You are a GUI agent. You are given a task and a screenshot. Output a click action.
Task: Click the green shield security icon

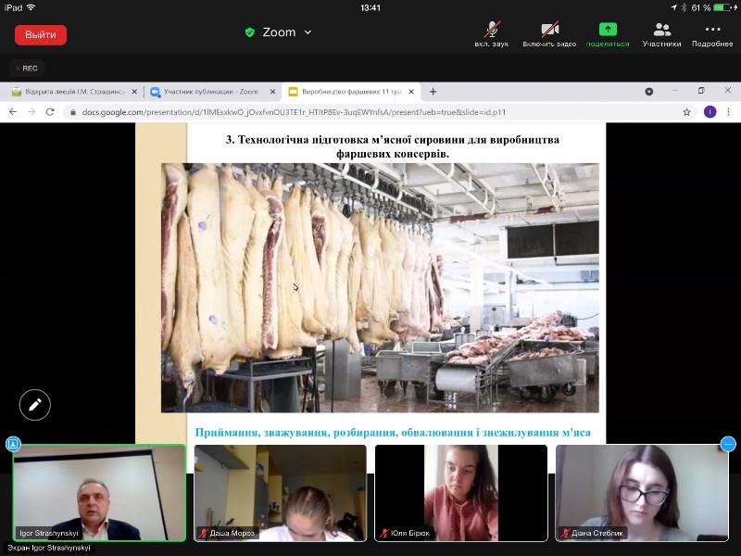click(x=249, y=32)
